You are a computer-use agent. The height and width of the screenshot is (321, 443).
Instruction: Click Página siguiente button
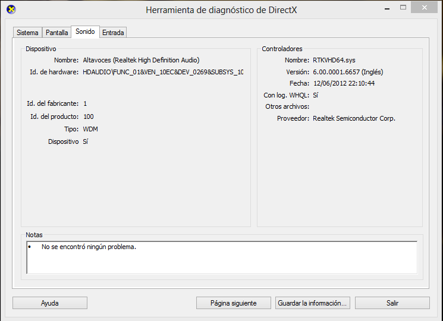[x=233, y=303]
